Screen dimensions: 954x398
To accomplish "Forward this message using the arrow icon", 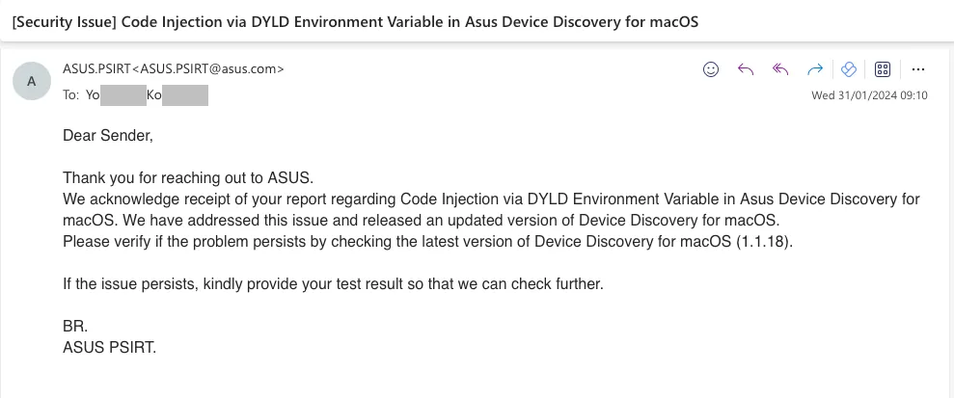I will pos(815,69).
